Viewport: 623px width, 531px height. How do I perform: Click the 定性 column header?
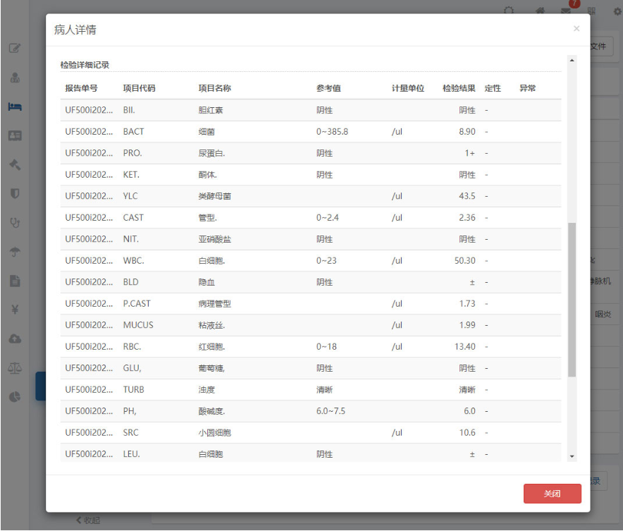493,88
